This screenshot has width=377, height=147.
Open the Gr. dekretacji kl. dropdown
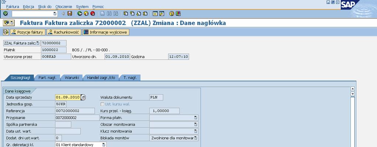[104, 144]
